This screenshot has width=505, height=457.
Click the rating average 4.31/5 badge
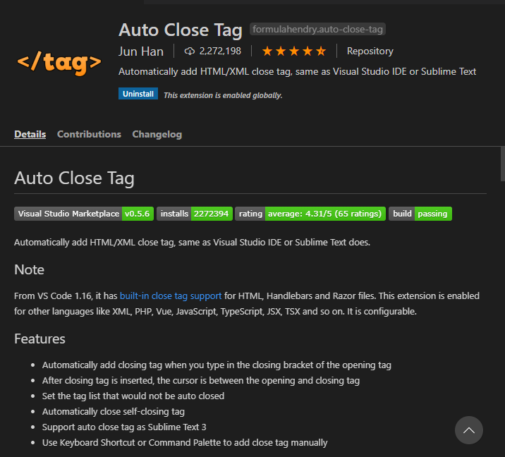click(310, 214)
